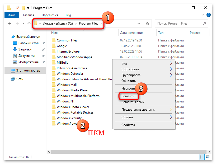Select the Windows Portable Devices folder name
216x164 pixels.
pos(75,112)
